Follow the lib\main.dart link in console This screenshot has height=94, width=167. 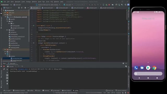(23, 69)
